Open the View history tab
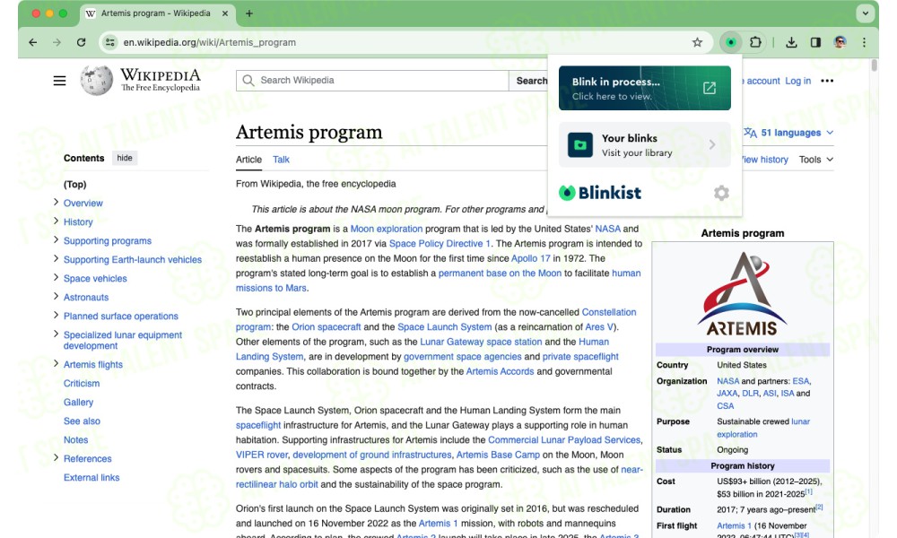Viewport: 897px width, 538px height. pos(765,160)
